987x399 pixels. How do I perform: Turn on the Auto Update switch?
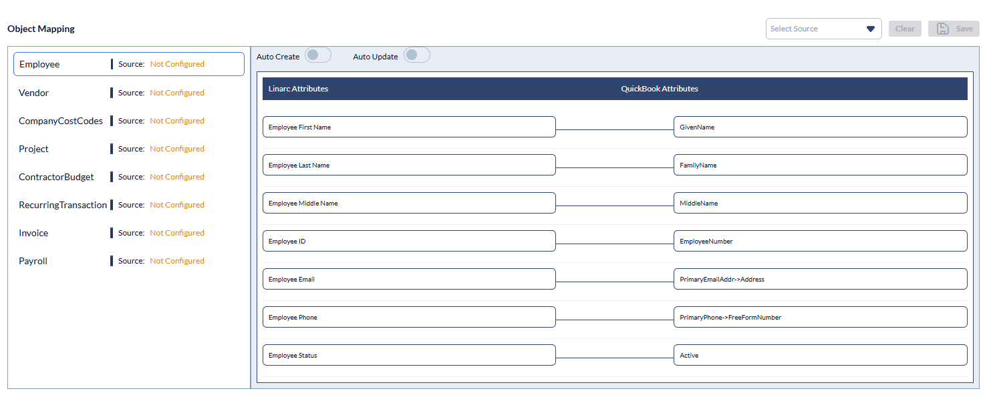(x=417, y=55)
